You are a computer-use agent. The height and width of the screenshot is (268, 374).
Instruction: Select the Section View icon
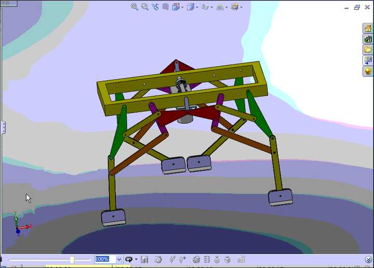[166, 7]
